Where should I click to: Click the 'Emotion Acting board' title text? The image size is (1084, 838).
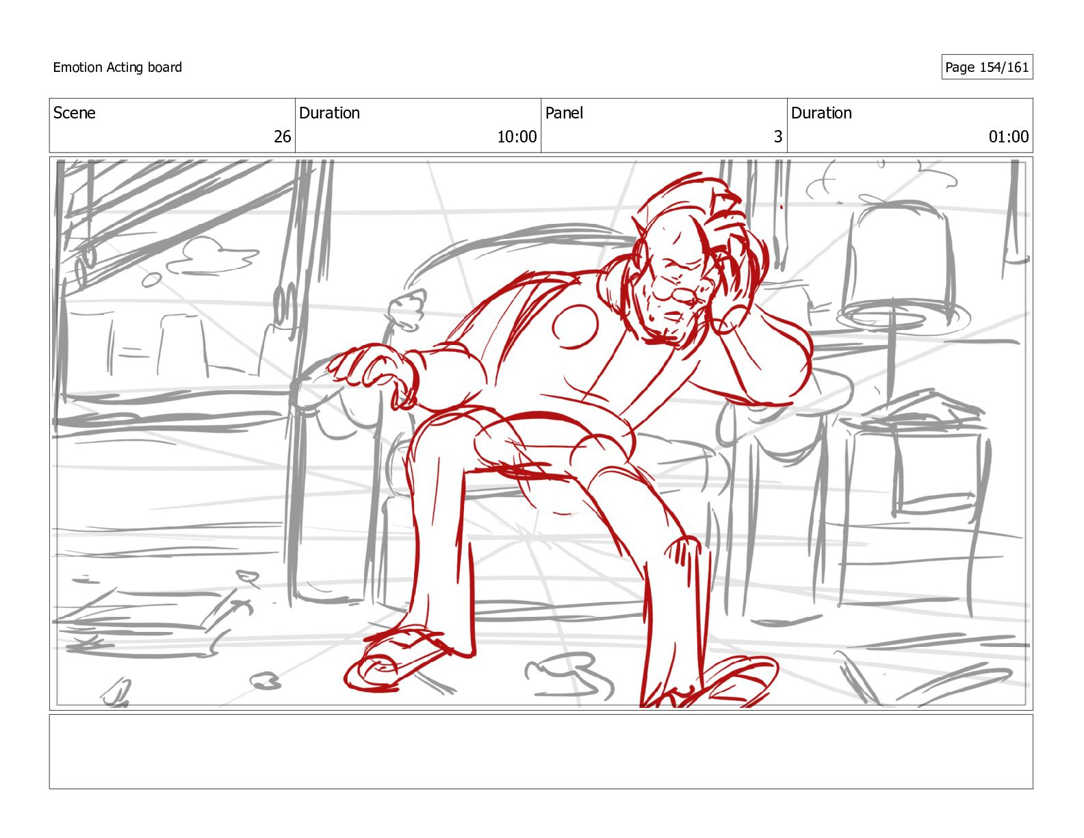[117, 67]
